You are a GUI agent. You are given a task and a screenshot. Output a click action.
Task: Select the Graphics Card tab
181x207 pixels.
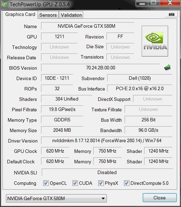click(x=20, y=15)
